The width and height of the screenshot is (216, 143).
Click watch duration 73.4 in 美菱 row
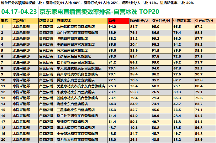click(140, 86)
